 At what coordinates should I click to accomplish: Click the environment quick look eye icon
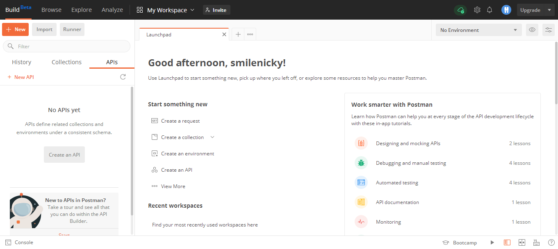532,30
